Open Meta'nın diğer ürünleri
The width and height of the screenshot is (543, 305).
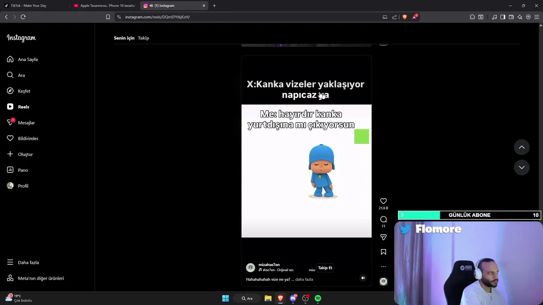click(x=36, y=278)
